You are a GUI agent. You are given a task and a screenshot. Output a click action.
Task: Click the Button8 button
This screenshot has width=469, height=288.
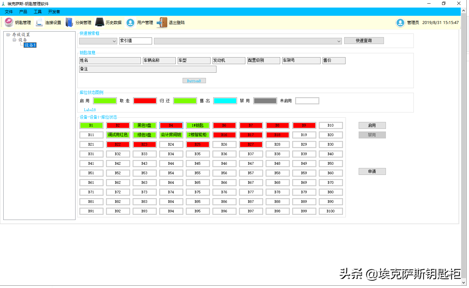point(194,81)
